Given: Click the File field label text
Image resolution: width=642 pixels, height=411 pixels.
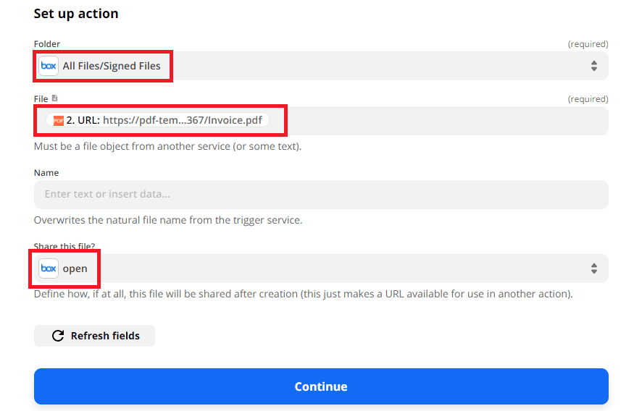Looking at the screenshot, I should 41,99.
